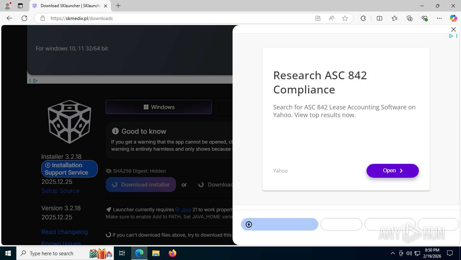Click the Microsoft Edge taskbar icon

pyautogui.click(x=139, y=253)
